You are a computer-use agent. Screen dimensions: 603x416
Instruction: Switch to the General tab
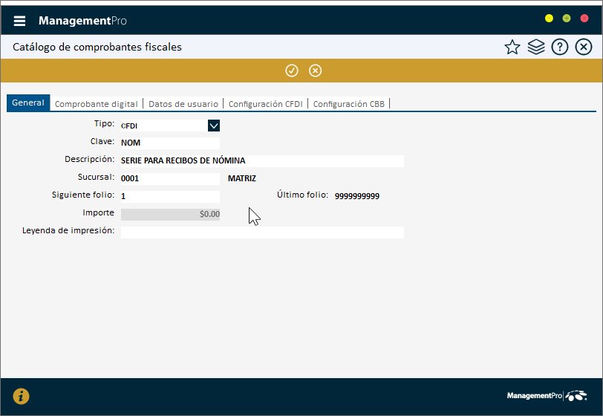coord(28,103)
